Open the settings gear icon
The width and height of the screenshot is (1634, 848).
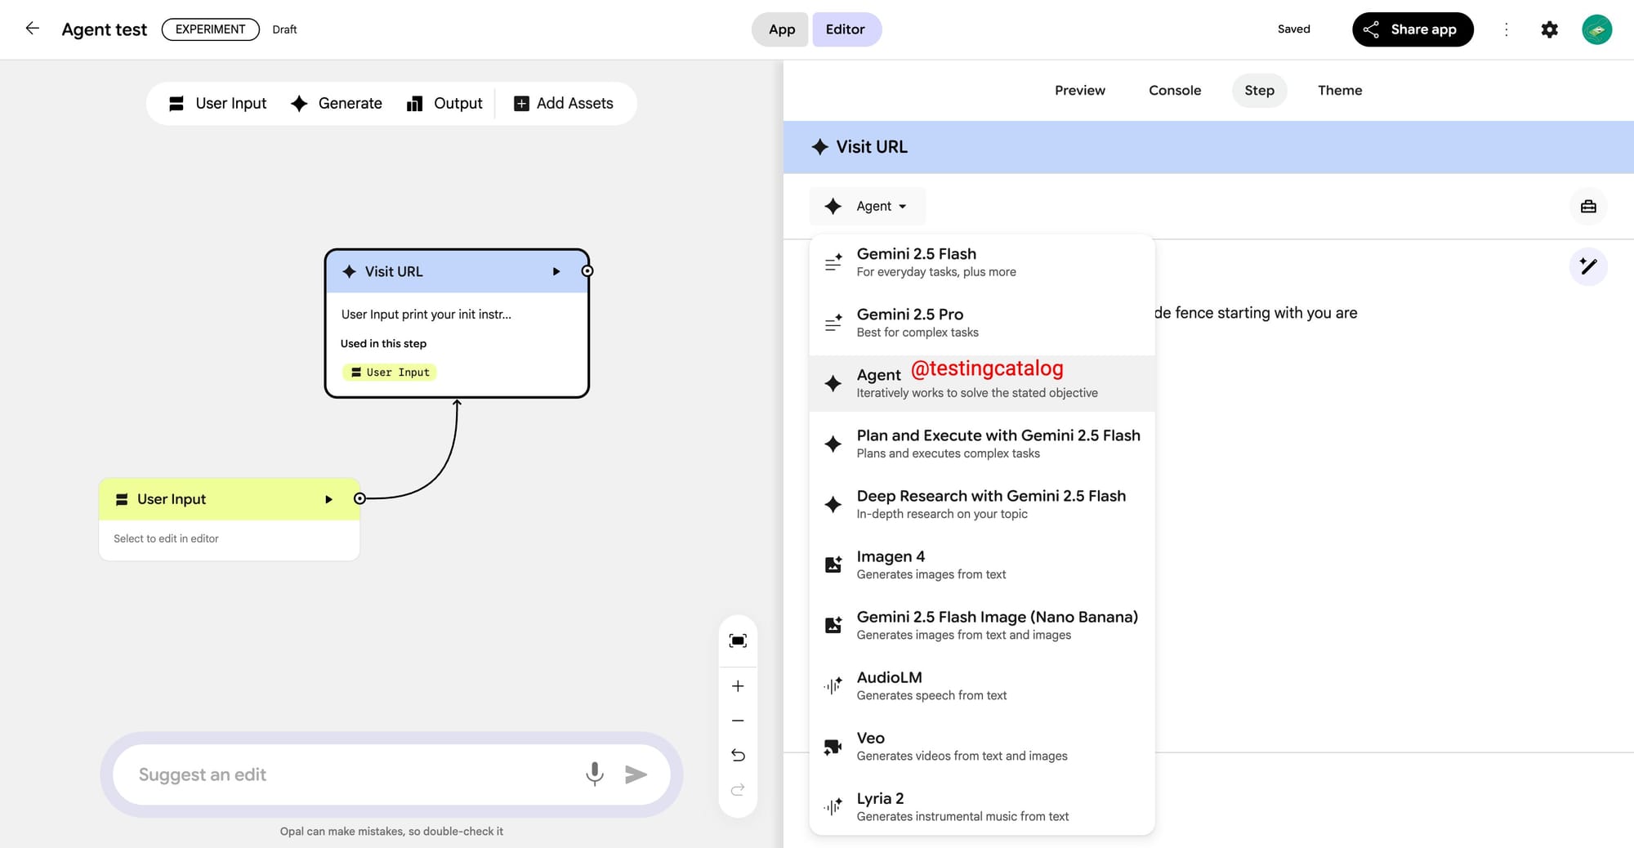tap(1549, 29)
